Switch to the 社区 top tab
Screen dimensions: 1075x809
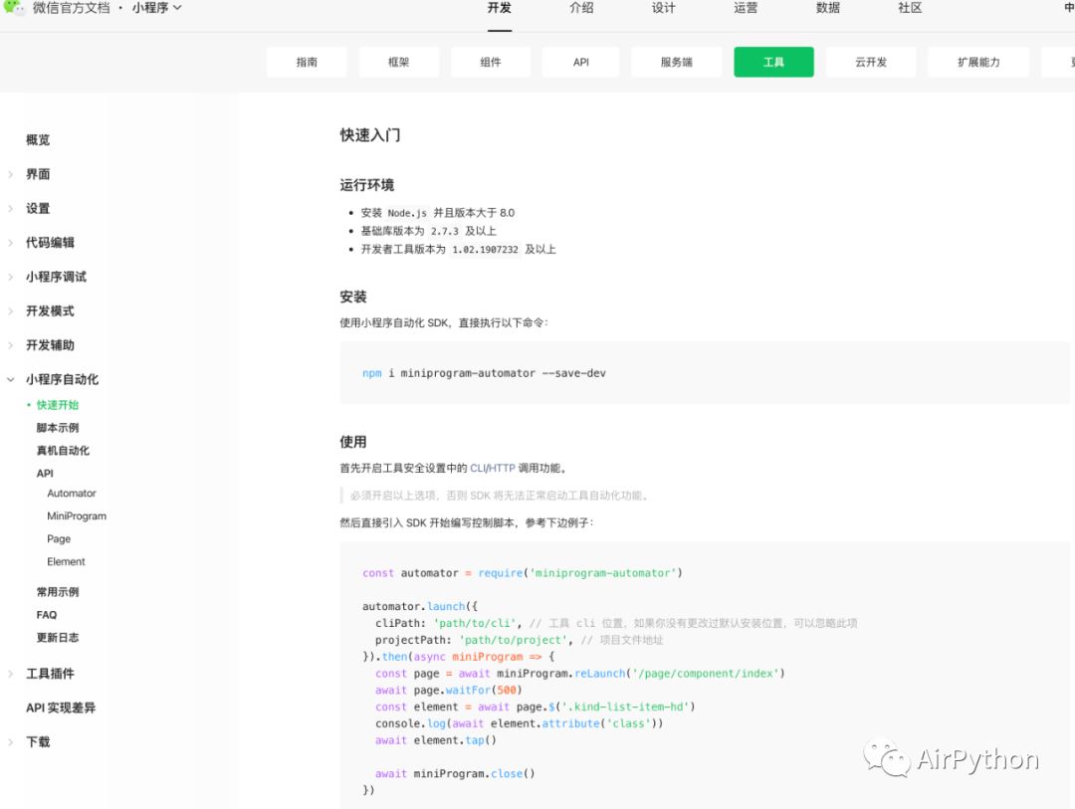[x=910, y=8]
